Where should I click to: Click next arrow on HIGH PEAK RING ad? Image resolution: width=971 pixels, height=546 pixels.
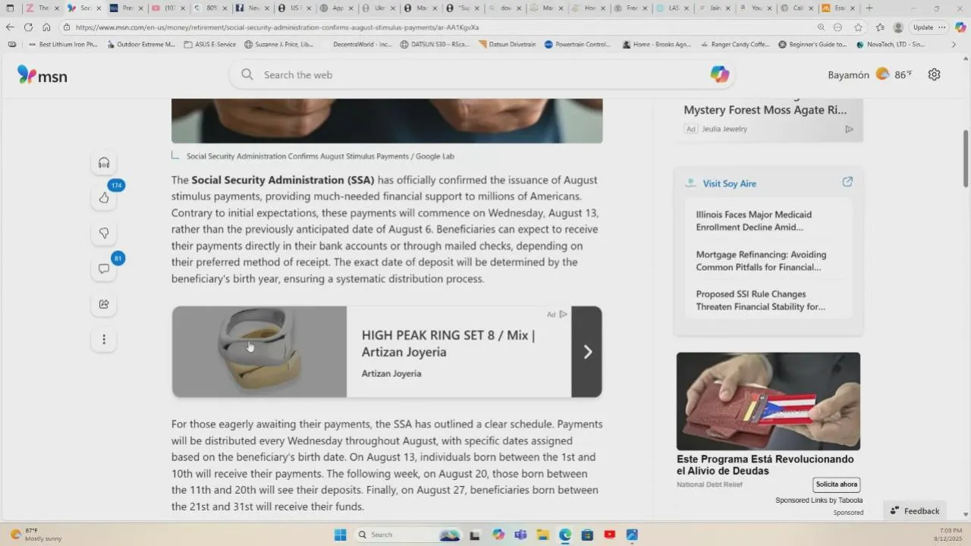point(587,352)
